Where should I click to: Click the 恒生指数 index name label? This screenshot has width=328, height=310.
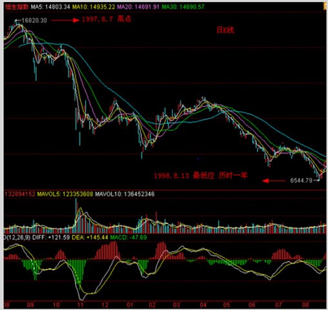coord(17,7)
